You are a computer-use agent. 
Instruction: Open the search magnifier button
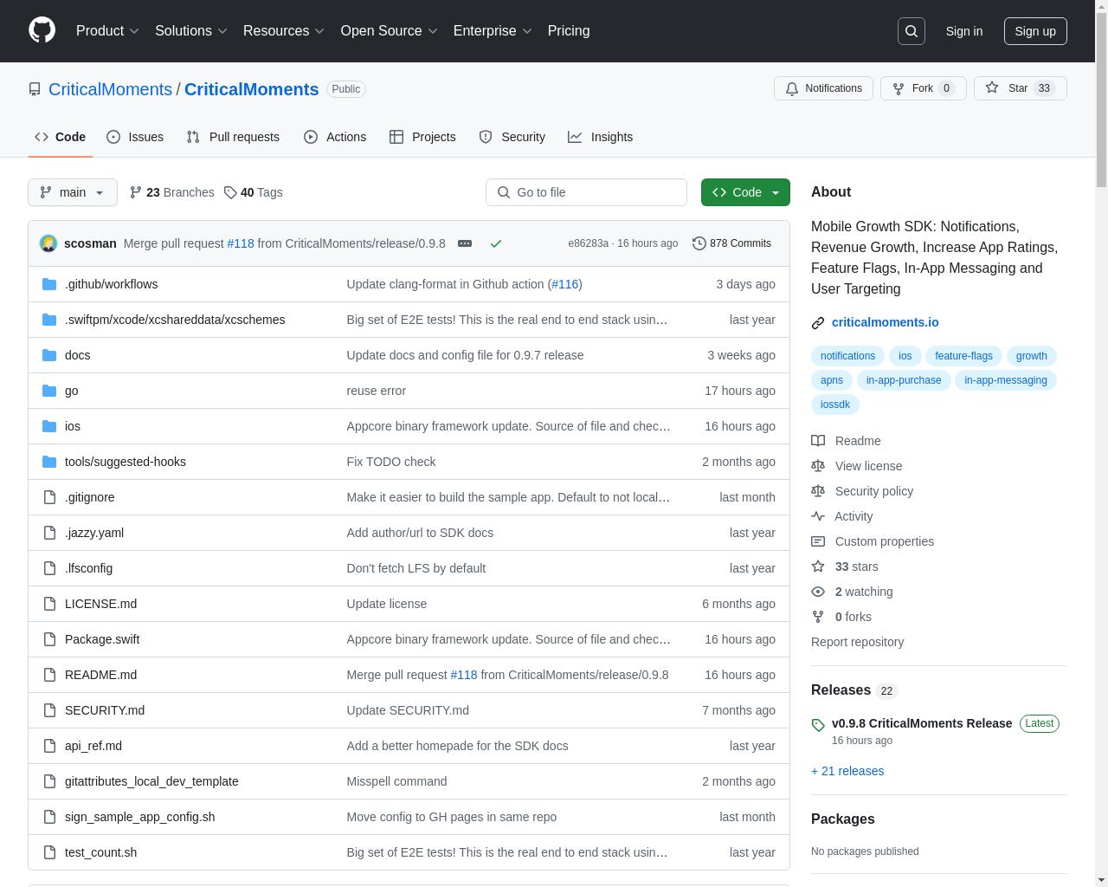click(x=912, y=31)
